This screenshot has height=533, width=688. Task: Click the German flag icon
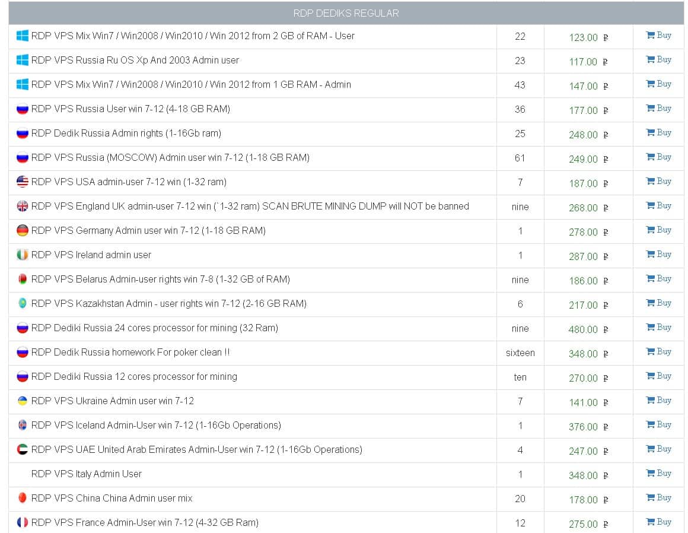[x=23, y=230]
